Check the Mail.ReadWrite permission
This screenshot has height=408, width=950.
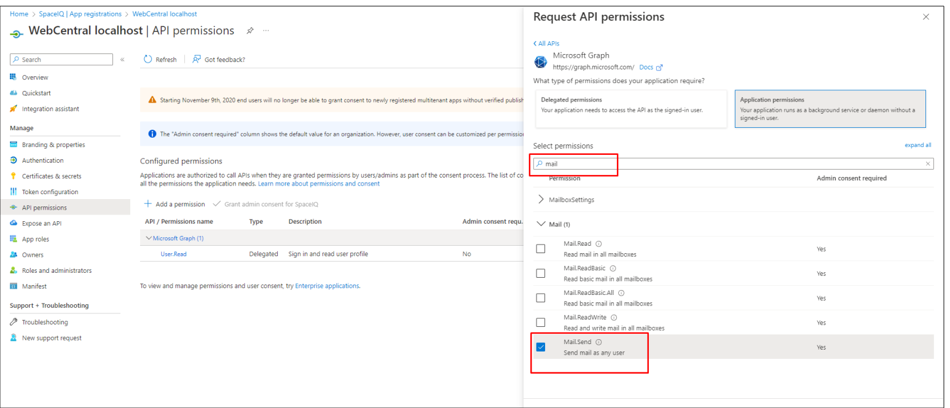pos(541,322)
